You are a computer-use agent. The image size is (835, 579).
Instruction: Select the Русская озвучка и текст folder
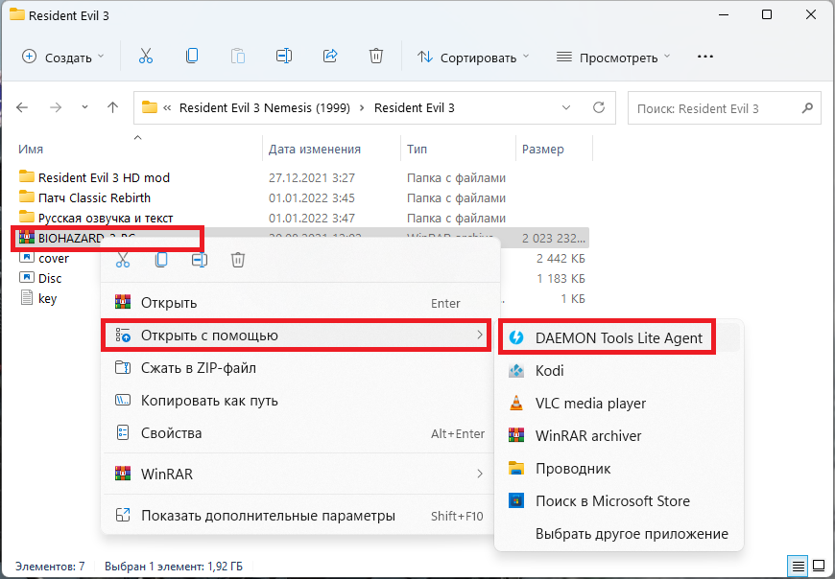[x=96, y=218]
